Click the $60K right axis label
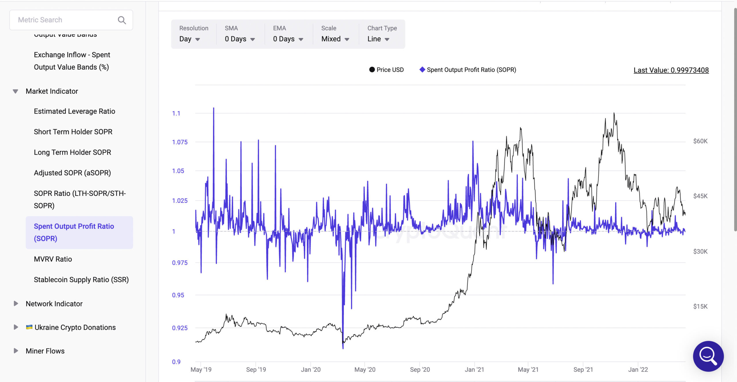737x382 pixels. click(700, 141)
